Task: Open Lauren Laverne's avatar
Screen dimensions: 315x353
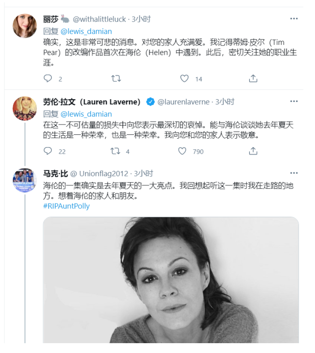Action: (25, 109)
